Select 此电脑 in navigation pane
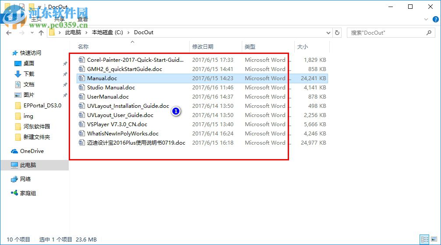 (28, 165)
